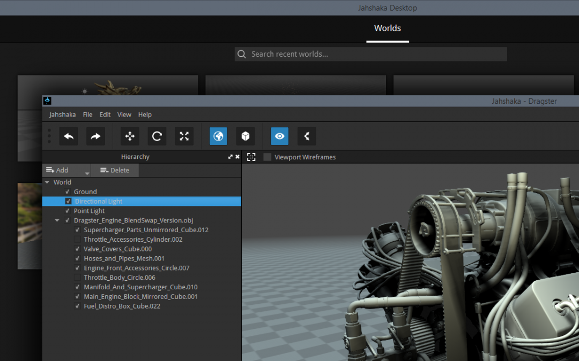This screenshot has width=579, height=361.
Task: Click the Add button in the Hierarchy panel
Action: point(59,170)
